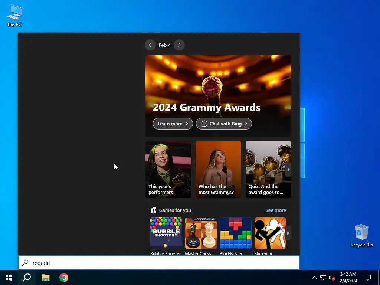Open the network status tray icon

[323, 278]
